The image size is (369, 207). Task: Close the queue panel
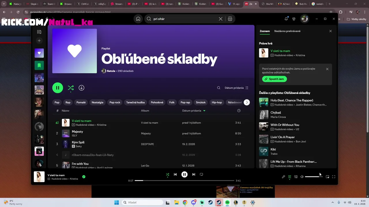click(330, 31)
